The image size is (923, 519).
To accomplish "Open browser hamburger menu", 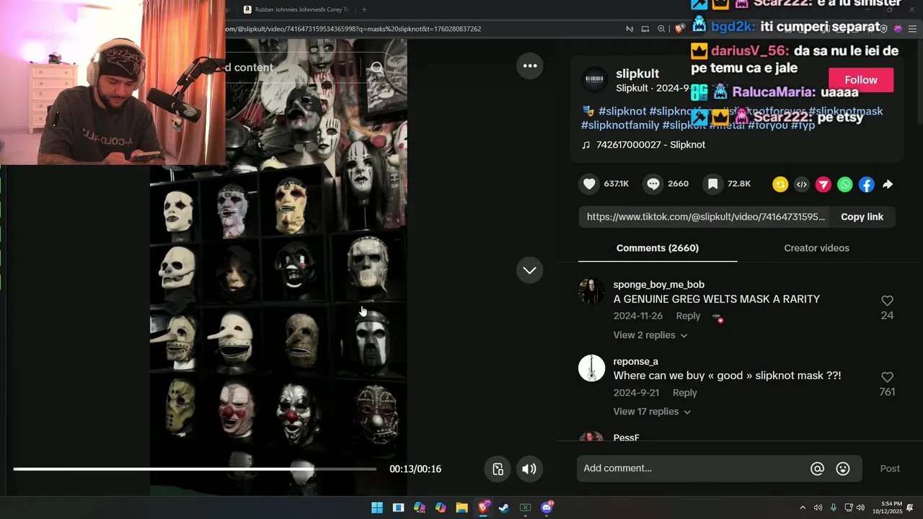I will coord(912,29).
